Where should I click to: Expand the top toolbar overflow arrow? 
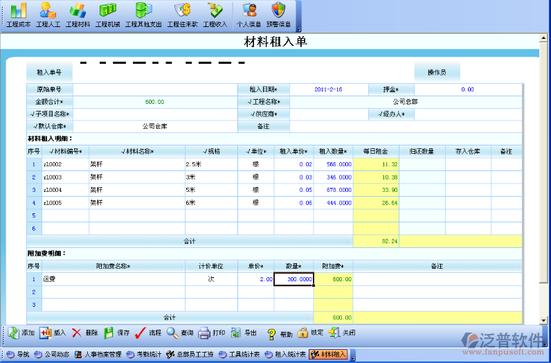(298, 30)
